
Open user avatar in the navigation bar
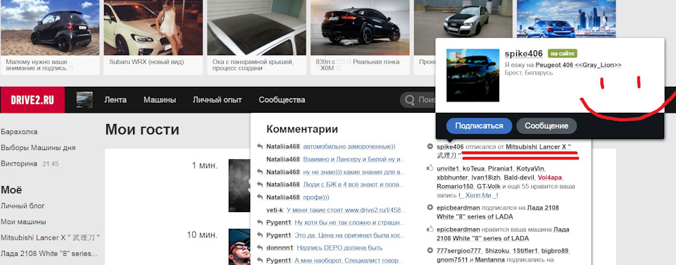84,99
